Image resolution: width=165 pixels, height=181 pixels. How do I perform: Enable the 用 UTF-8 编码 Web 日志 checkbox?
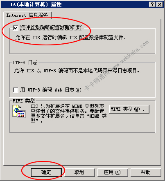[x=16, y=90]
